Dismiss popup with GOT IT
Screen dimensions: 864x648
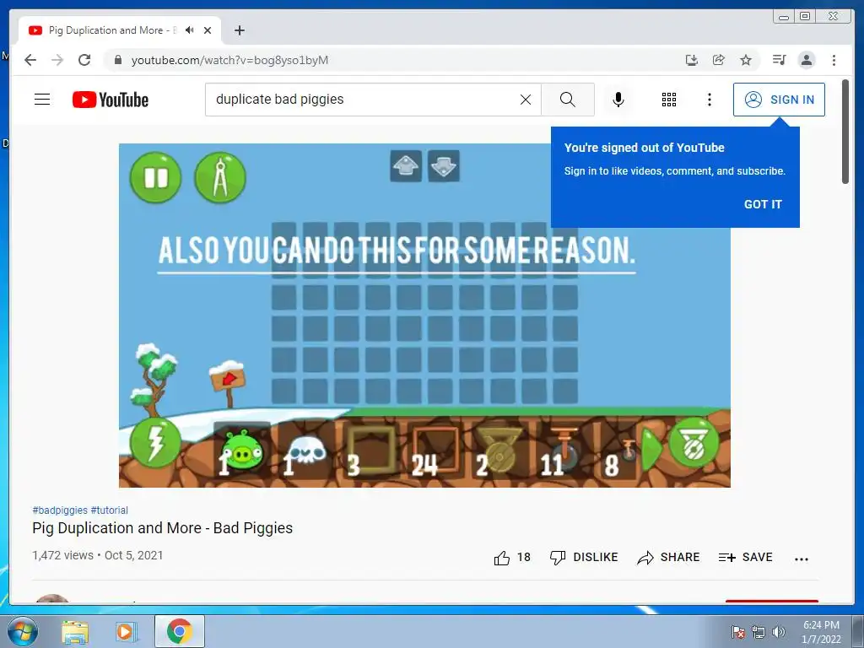coord(763,204)
